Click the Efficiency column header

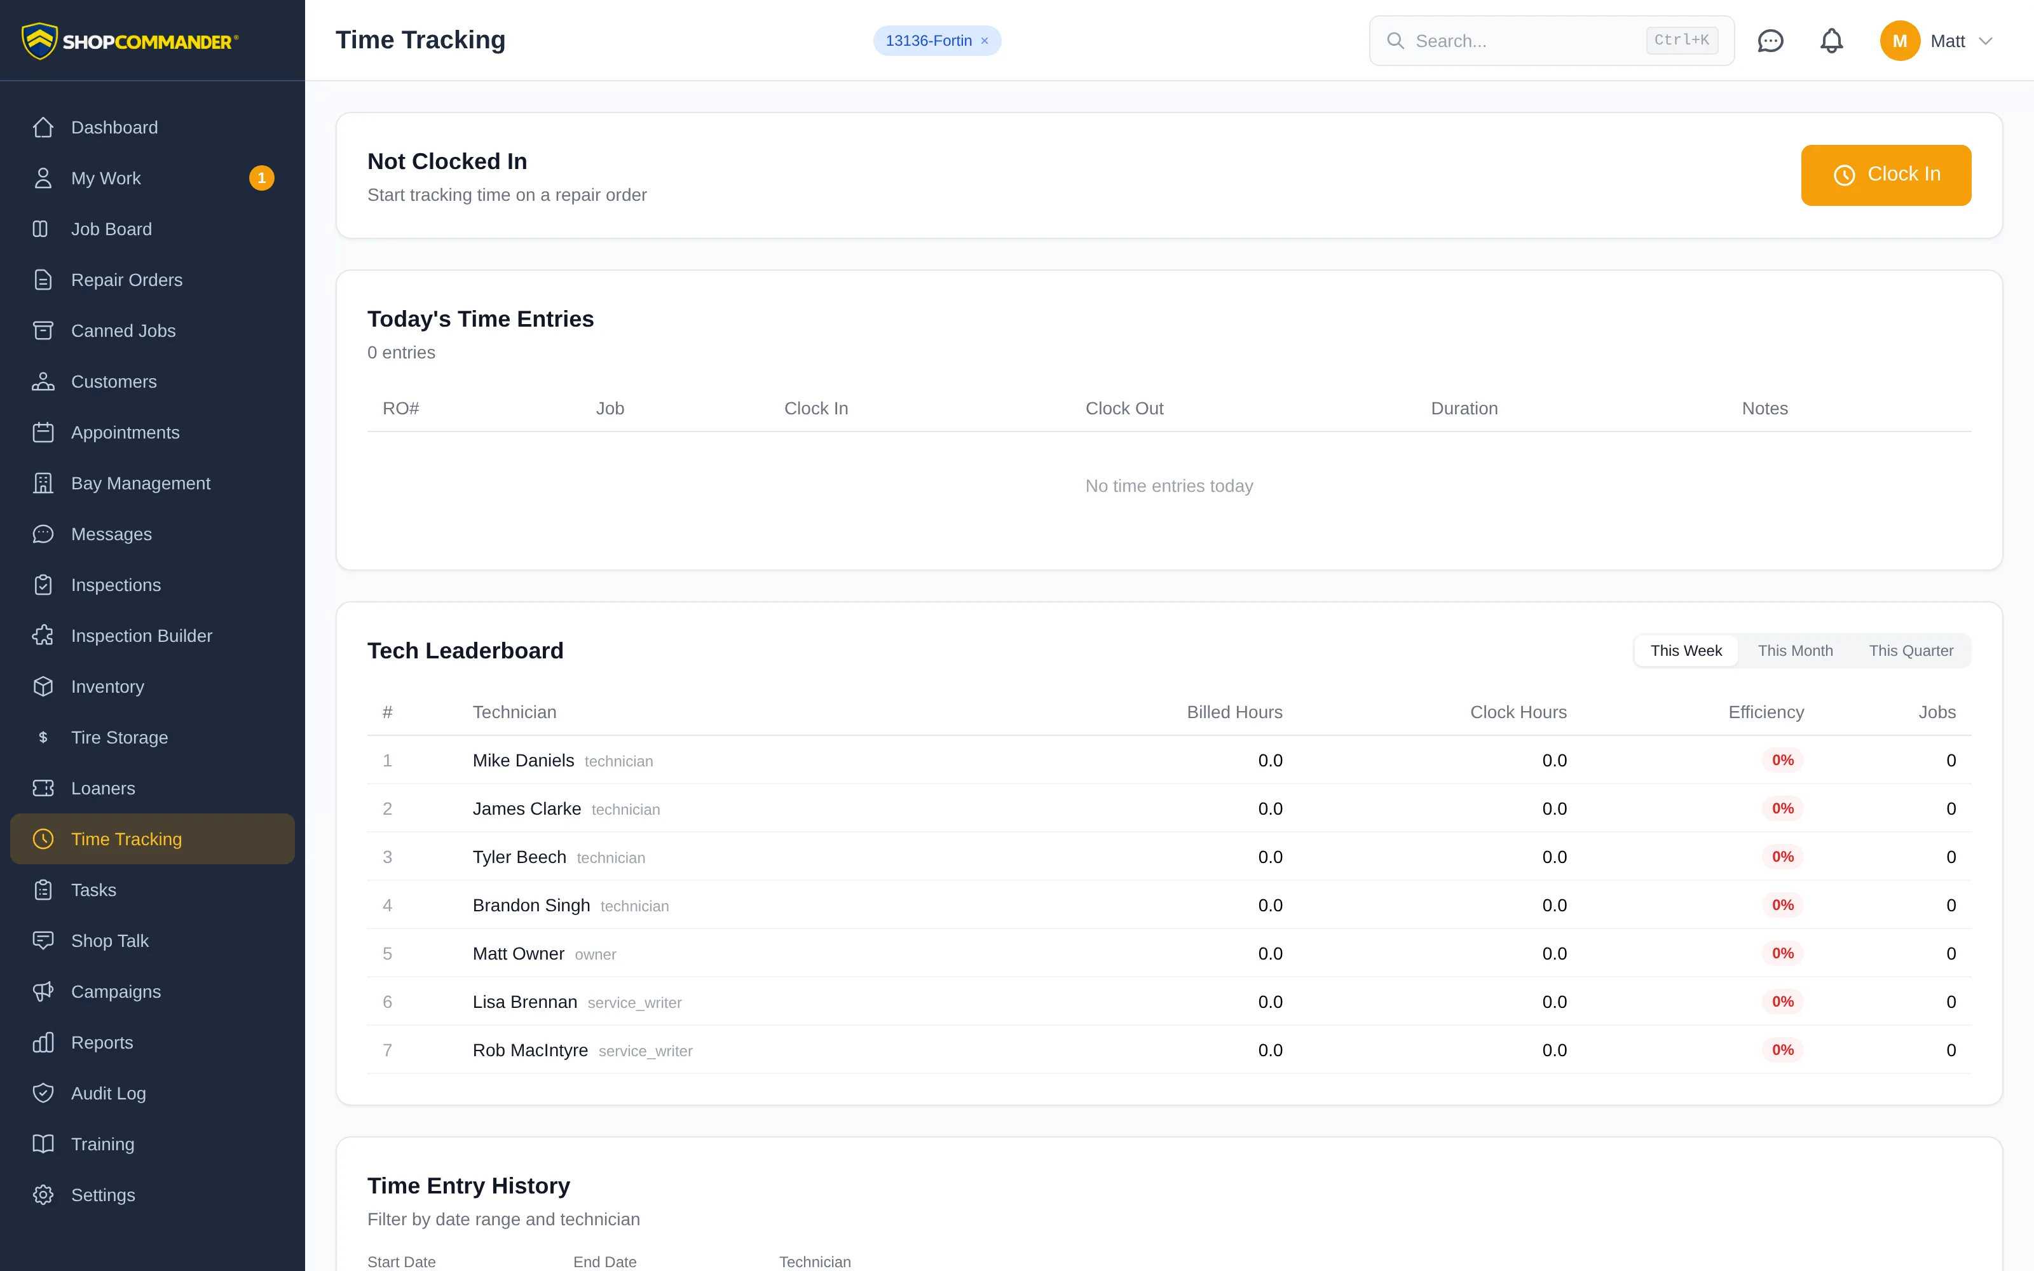[x=1766, y=712]
